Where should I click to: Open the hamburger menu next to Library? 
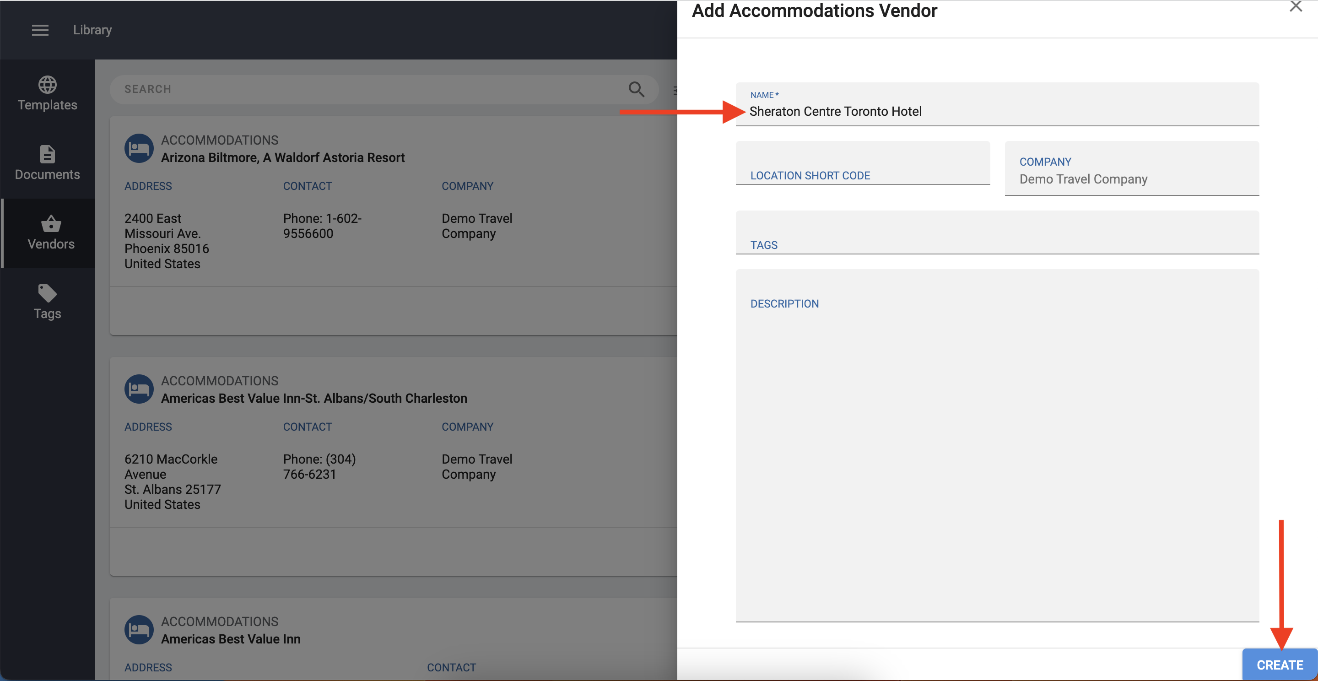click(40, 30)
